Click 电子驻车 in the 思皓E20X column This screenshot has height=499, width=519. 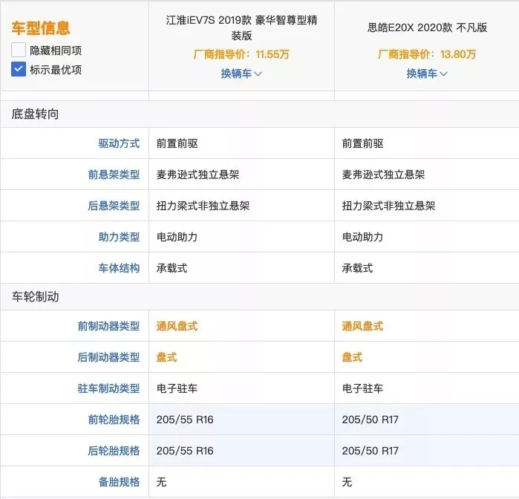pos(362,388)
